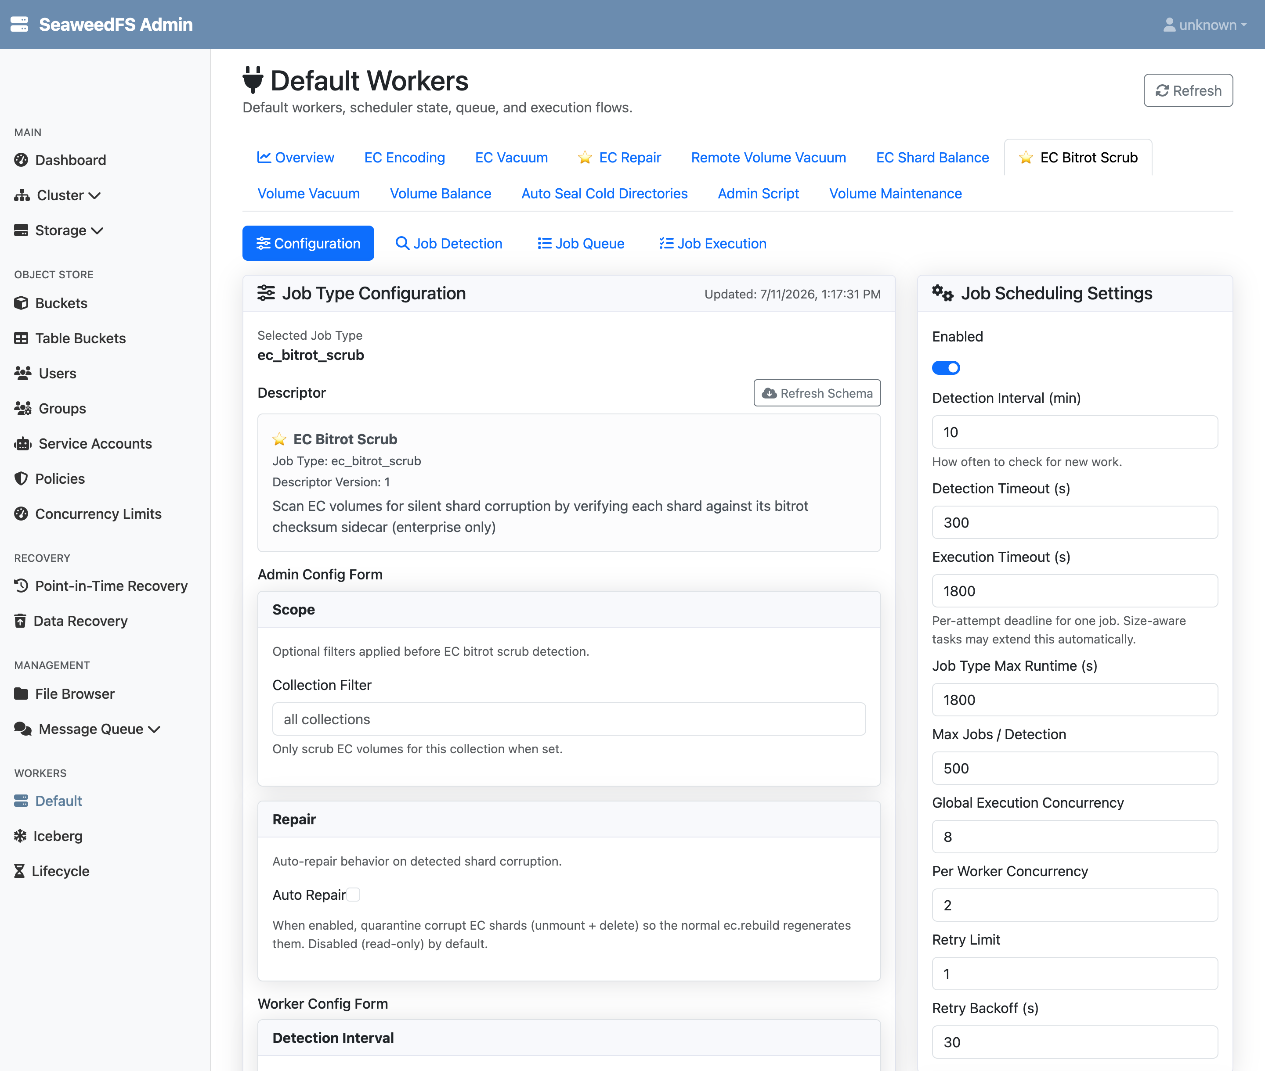The height and width of the screenshot is (1071, 1265).
Task: Click the Execution Timeout (s) field
Action: point(1075,591)
